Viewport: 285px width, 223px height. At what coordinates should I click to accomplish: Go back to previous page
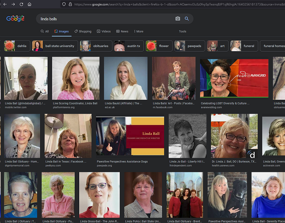(5, 4)
